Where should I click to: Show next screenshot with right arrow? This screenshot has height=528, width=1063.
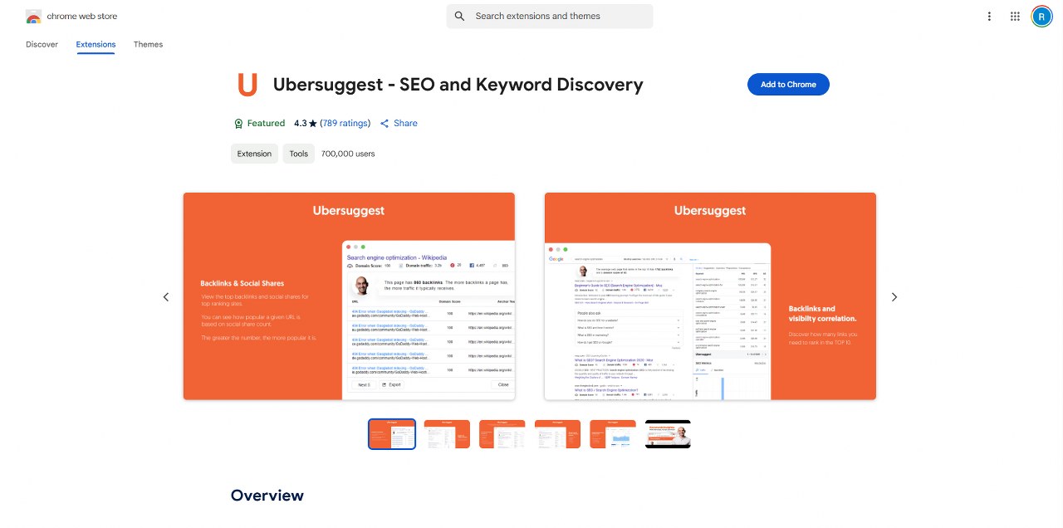(x=894, y=296)
